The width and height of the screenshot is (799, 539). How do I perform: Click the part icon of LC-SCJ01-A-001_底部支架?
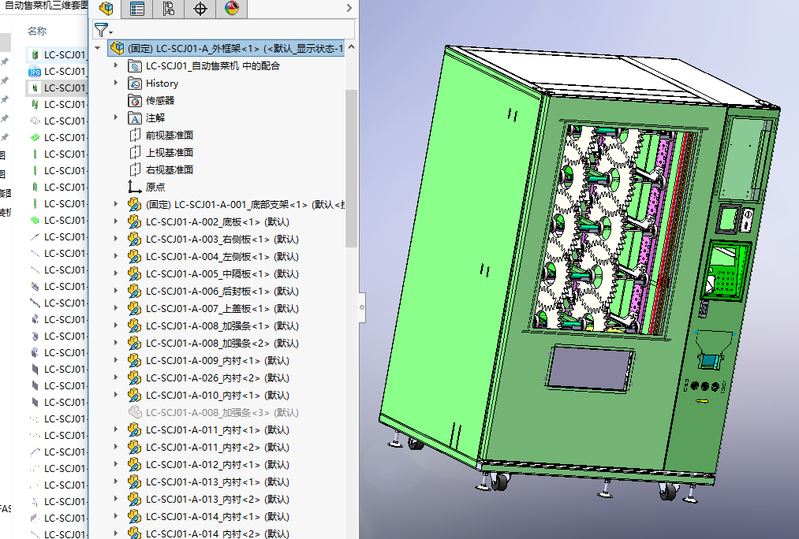click(135, 205)
